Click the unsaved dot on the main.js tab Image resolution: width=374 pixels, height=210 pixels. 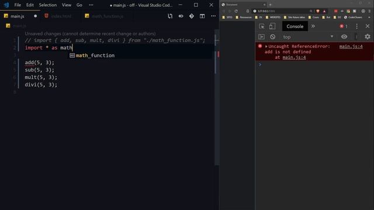coord(35,16)
